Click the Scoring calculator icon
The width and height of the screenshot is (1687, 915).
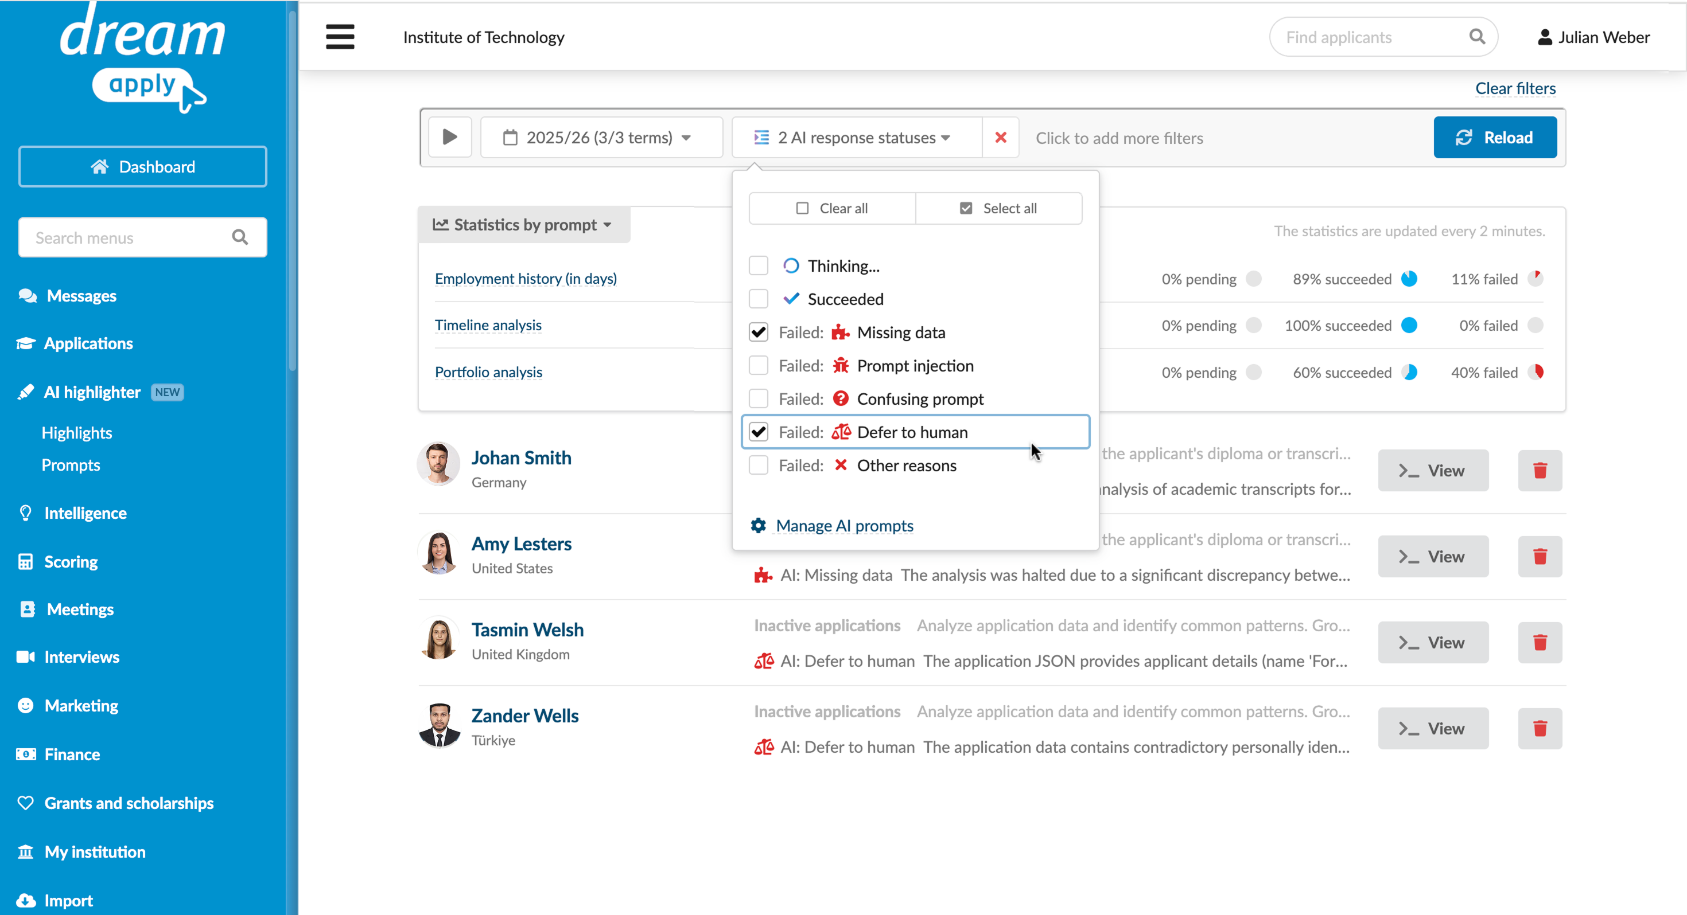pos(26,562)
